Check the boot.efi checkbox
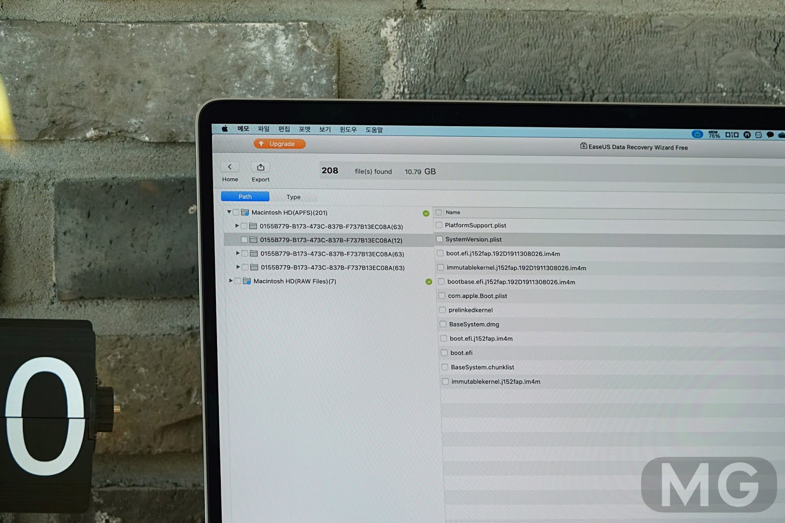785x523 pixels. [445, 353]
